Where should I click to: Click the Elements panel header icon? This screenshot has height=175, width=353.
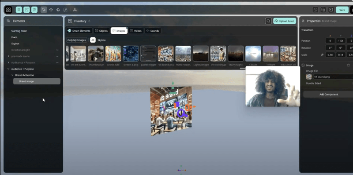(8, 21)
